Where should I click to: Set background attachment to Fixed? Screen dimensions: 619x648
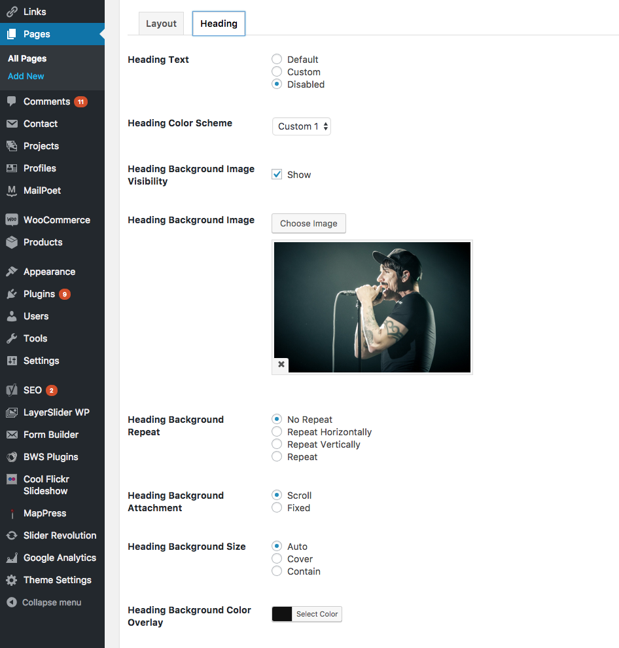click(277, 508)
